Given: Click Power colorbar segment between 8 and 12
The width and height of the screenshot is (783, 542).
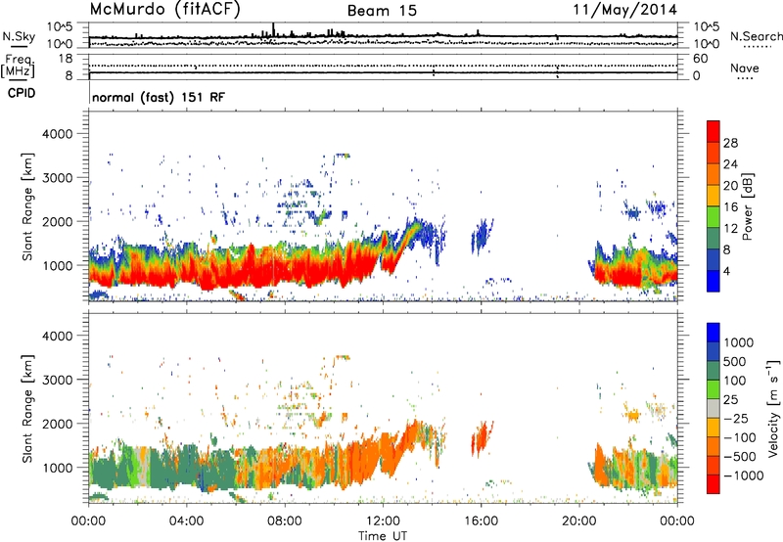Looking at the screenshot, I should click(714, 239).
